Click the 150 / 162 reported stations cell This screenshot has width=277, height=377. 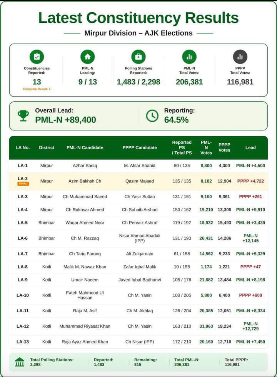click(182, 209)
